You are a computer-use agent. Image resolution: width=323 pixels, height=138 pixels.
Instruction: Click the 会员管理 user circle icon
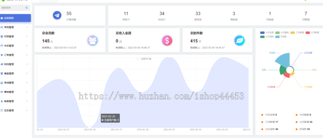pyautogui.click(x=2, y=46)
